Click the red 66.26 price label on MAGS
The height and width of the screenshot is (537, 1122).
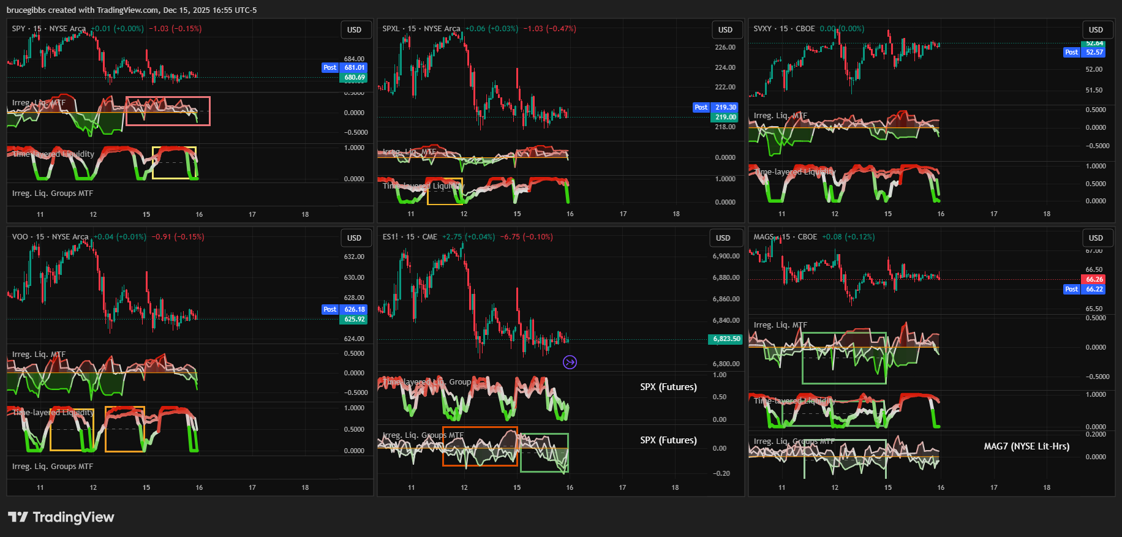tap(1094, 280)
